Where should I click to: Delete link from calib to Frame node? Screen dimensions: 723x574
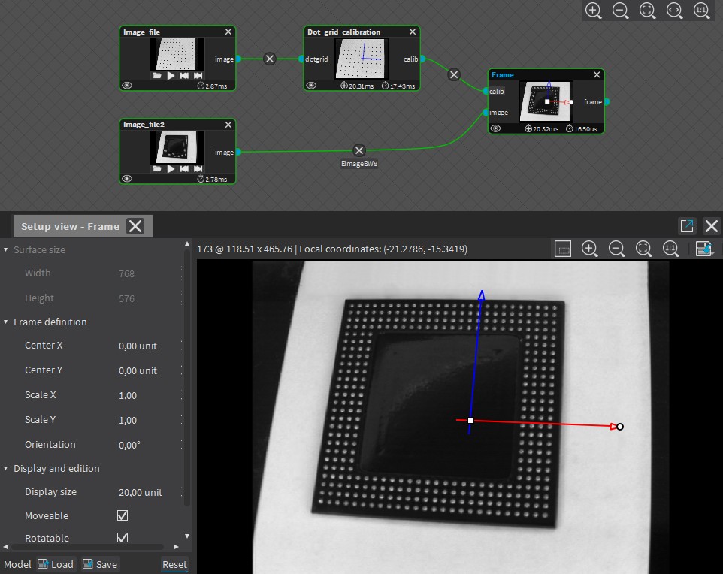(x=454, y=74)
